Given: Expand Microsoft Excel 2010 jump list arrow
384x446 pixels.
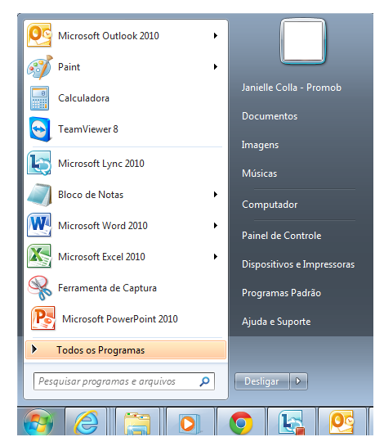Looking at the screenshot, I should (216, 257).
